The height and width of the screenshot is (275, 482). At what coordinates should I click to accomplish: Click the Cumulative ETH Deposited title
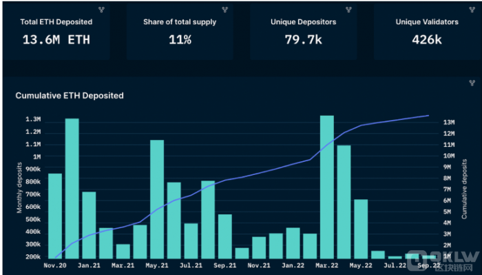click(70, 96)
